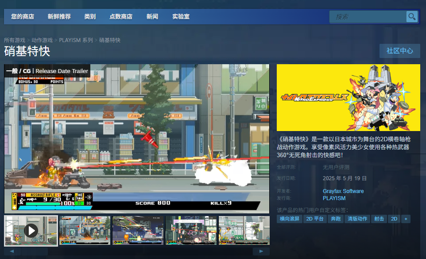Open the fourth screenshot thumbnail
Image resolution: width=426 pixels, height=259 pixels.
coord(191,231)
